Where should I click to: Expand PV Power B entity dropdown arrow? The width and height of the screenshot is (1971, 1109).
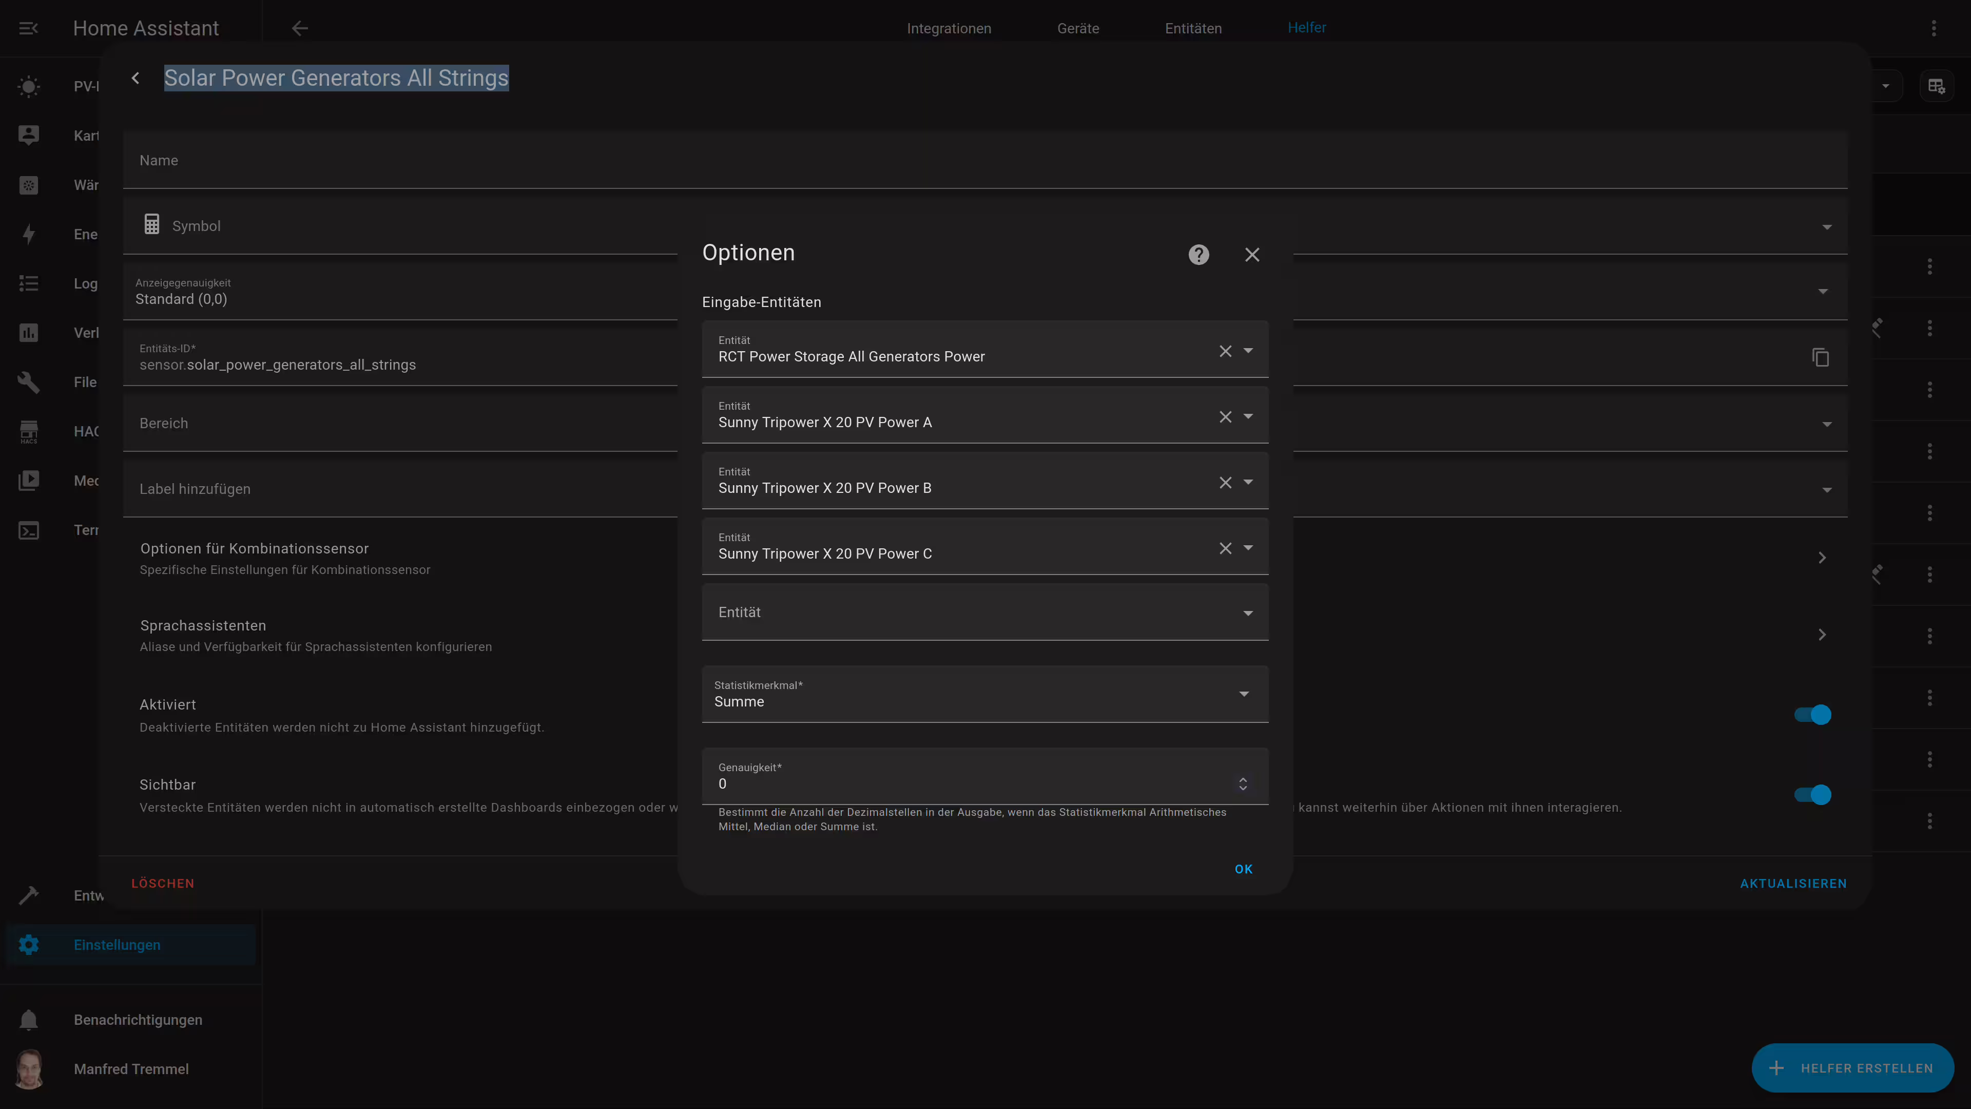1248,482
